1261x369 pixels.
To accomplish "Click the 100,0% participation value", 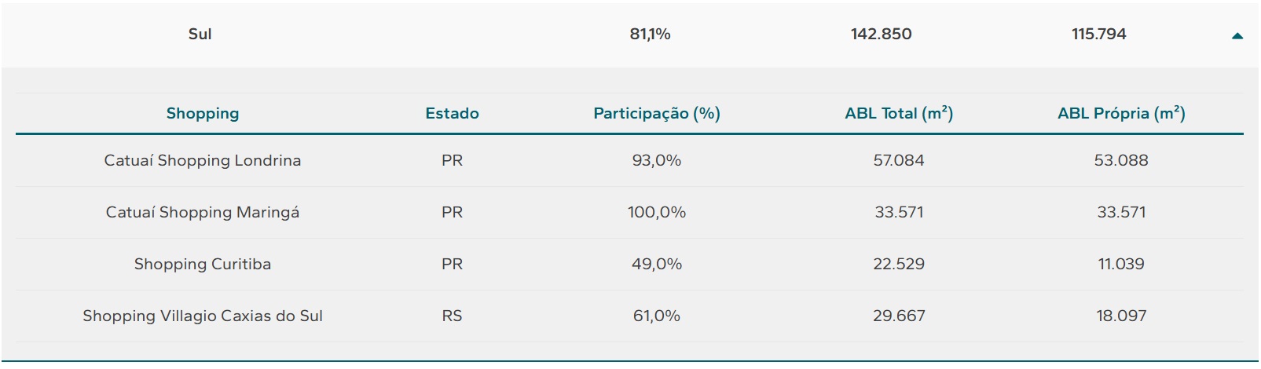I will 657,212.
